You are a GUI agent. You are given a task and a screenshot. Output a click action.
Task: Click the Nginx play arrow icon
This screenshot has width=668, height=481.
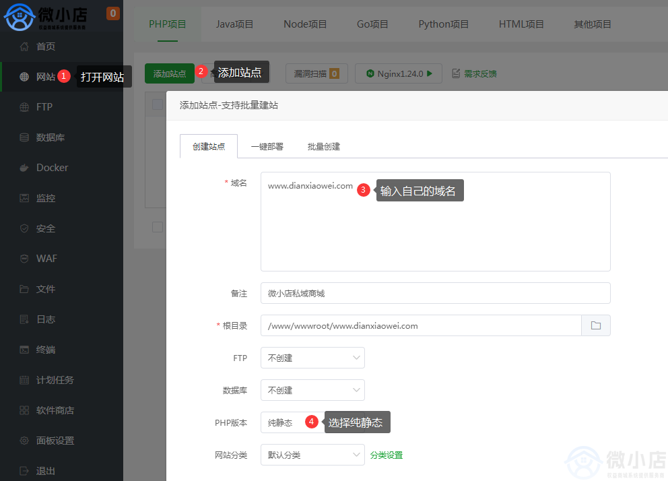(x=430, y=73)
